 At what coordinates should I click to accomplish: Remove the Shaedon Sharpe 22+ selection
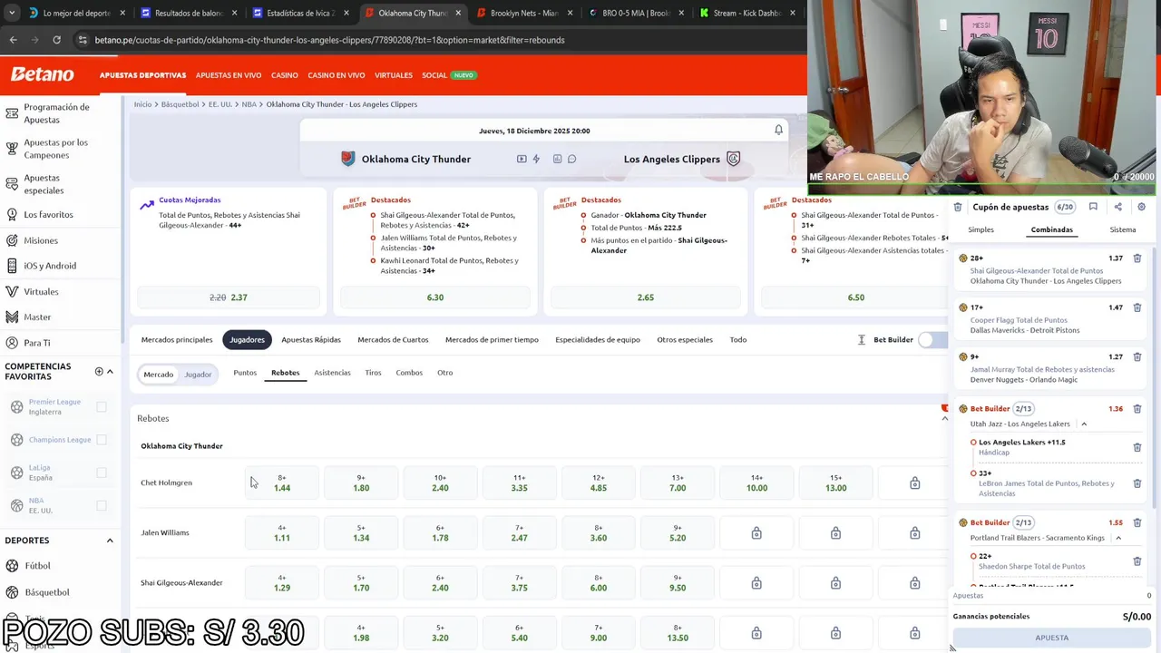tap(1137, 561)
